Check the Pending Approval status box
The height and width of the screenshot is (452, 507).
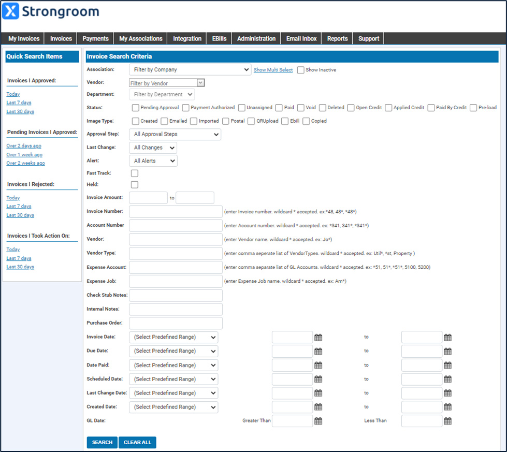pyautogui.click(x=136, y=108)
